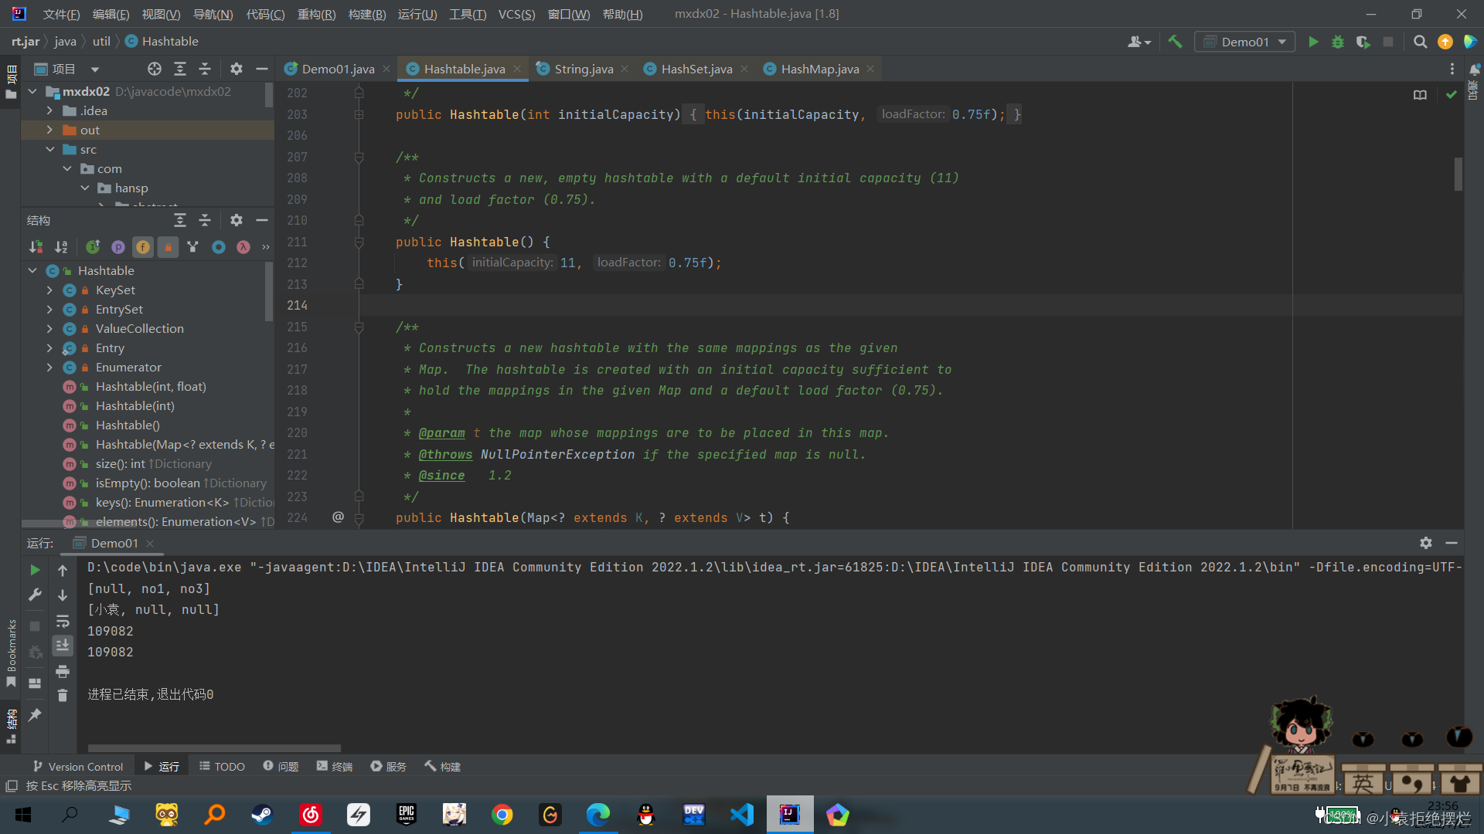Screen dimensions: 1484x834
Task: Click the 运行 run configuration menu item
Action: click(x=418, y=13)
